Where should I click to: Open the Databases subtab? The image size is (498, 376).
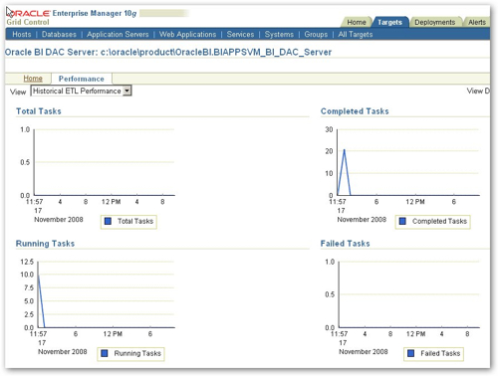[59, 35]
